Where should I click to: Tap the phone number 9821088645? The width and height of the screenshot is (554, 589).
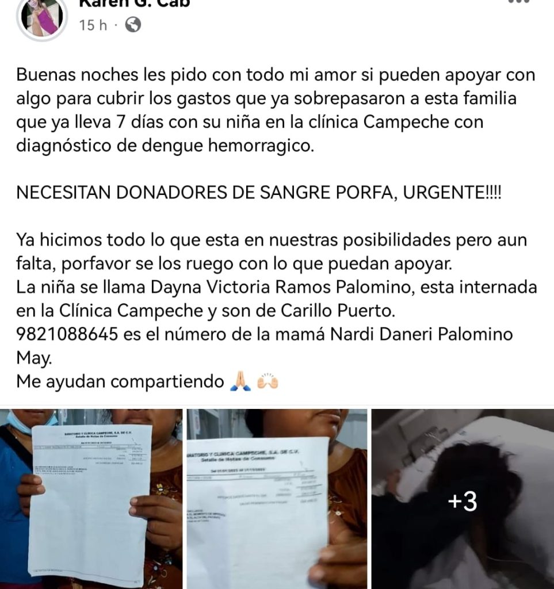coord(67,334)
